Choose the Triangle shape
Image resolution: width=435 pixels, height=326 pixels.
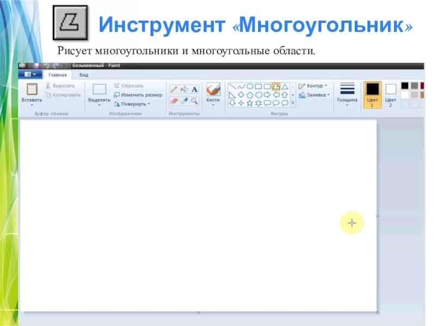coord(284,86)
